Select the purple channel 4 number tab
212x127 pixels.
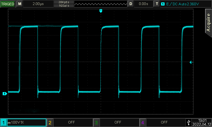(x=143, y=123)
